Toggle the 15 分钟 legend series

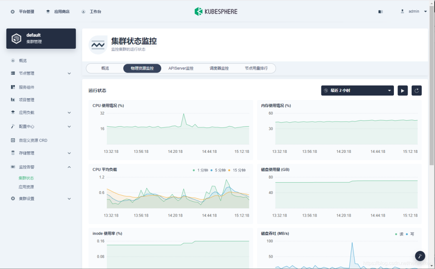point(237,170)
